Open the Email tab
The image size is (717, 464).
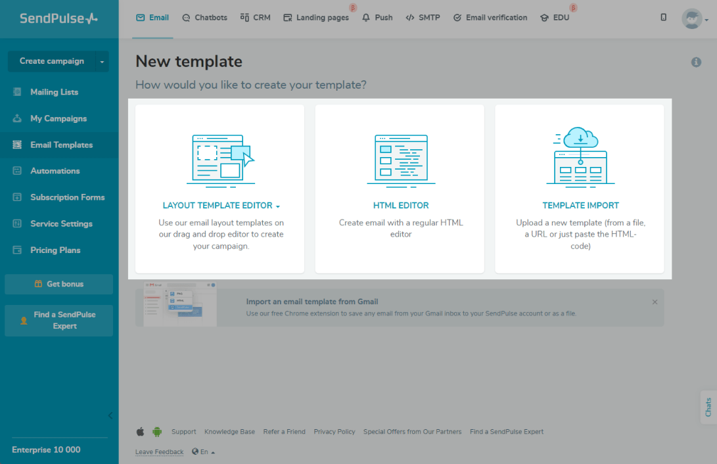point(152,18)
